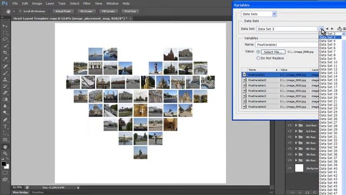Screen dimensions: 346x195
Task: Select the Move tool
Action: [x=5, y=26]
